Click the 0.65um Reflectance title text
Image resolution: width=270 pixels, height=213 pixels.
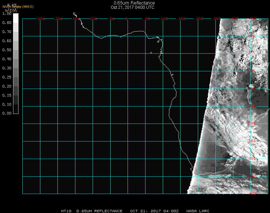[134, 3]
